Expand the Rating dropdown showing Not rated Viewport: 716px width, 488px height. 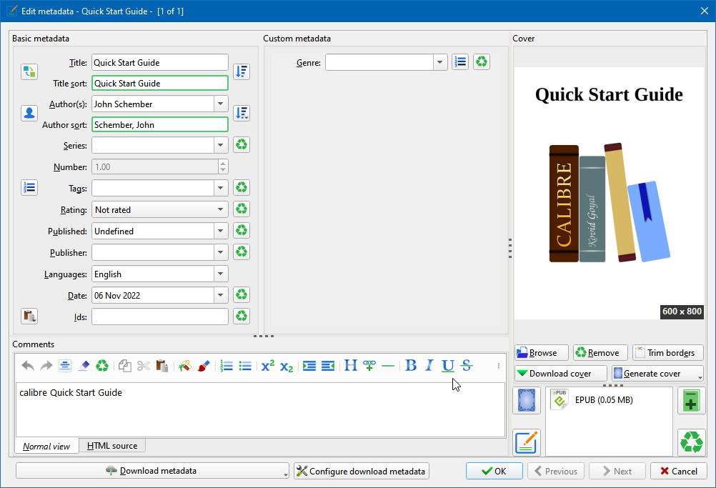click(221, 210)
